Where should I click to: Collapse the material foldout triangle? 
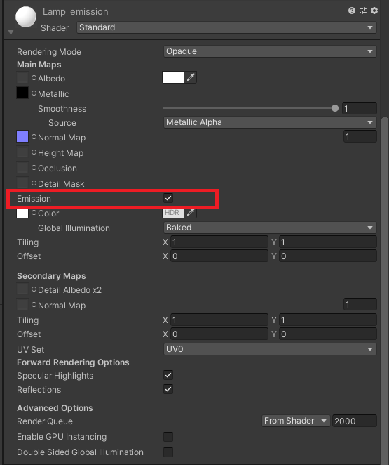[11, 32]
